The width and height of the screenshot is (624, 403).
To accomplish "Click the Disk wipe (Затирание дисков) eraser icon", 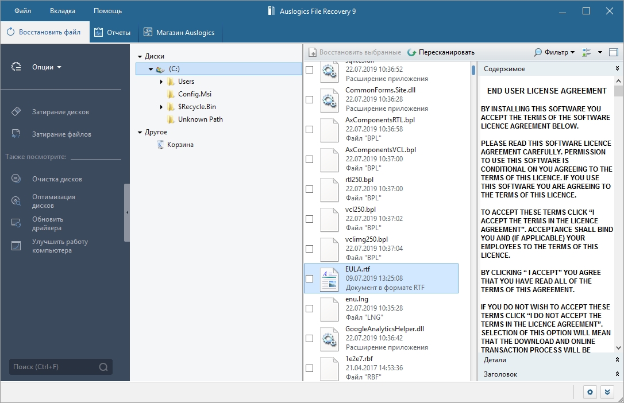I will tap(16, 111).
